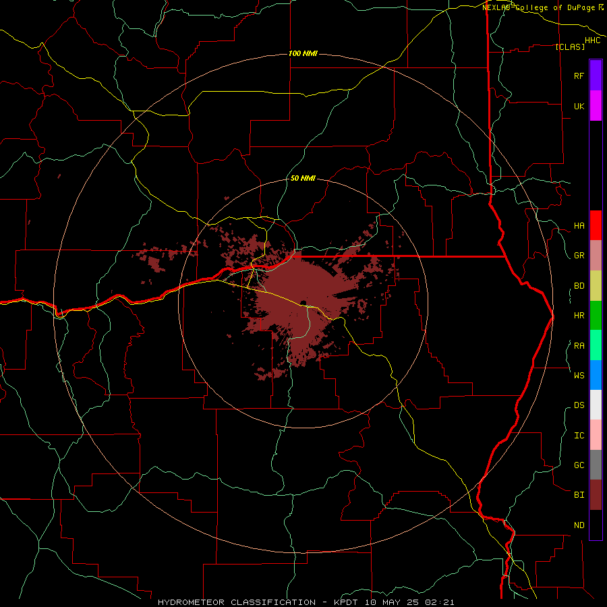
Task: Click the ND black legend swatch
Action: pos(596,525)
